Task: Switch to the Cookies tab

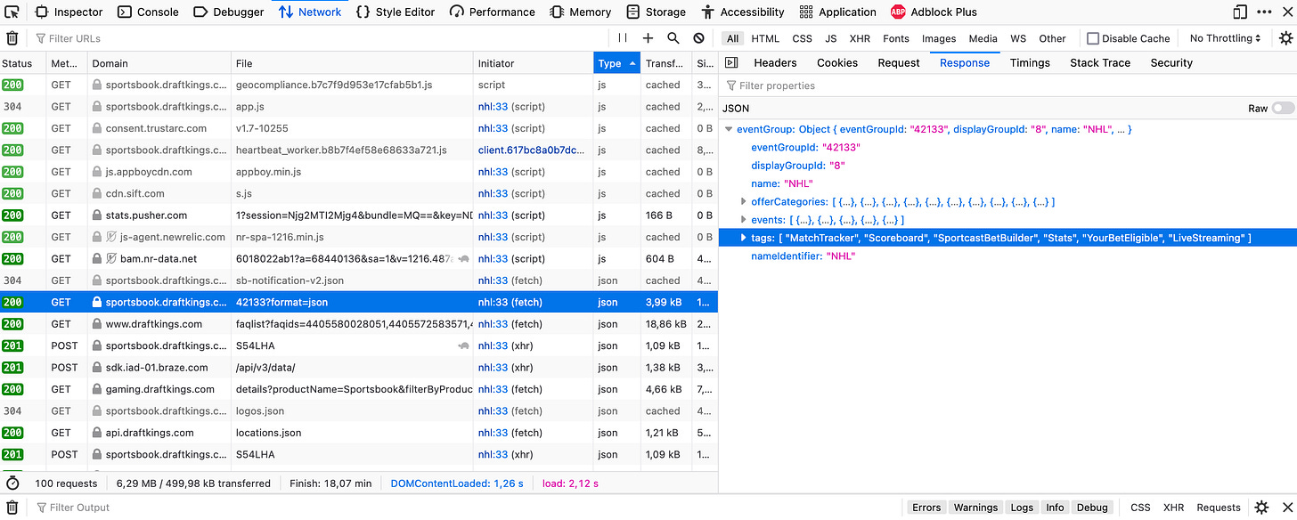Action: (x=837, y=62)
